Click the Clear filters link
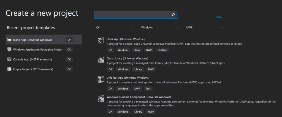The height and width of the screenshot is (117, 282). click(x=219, y=17)
